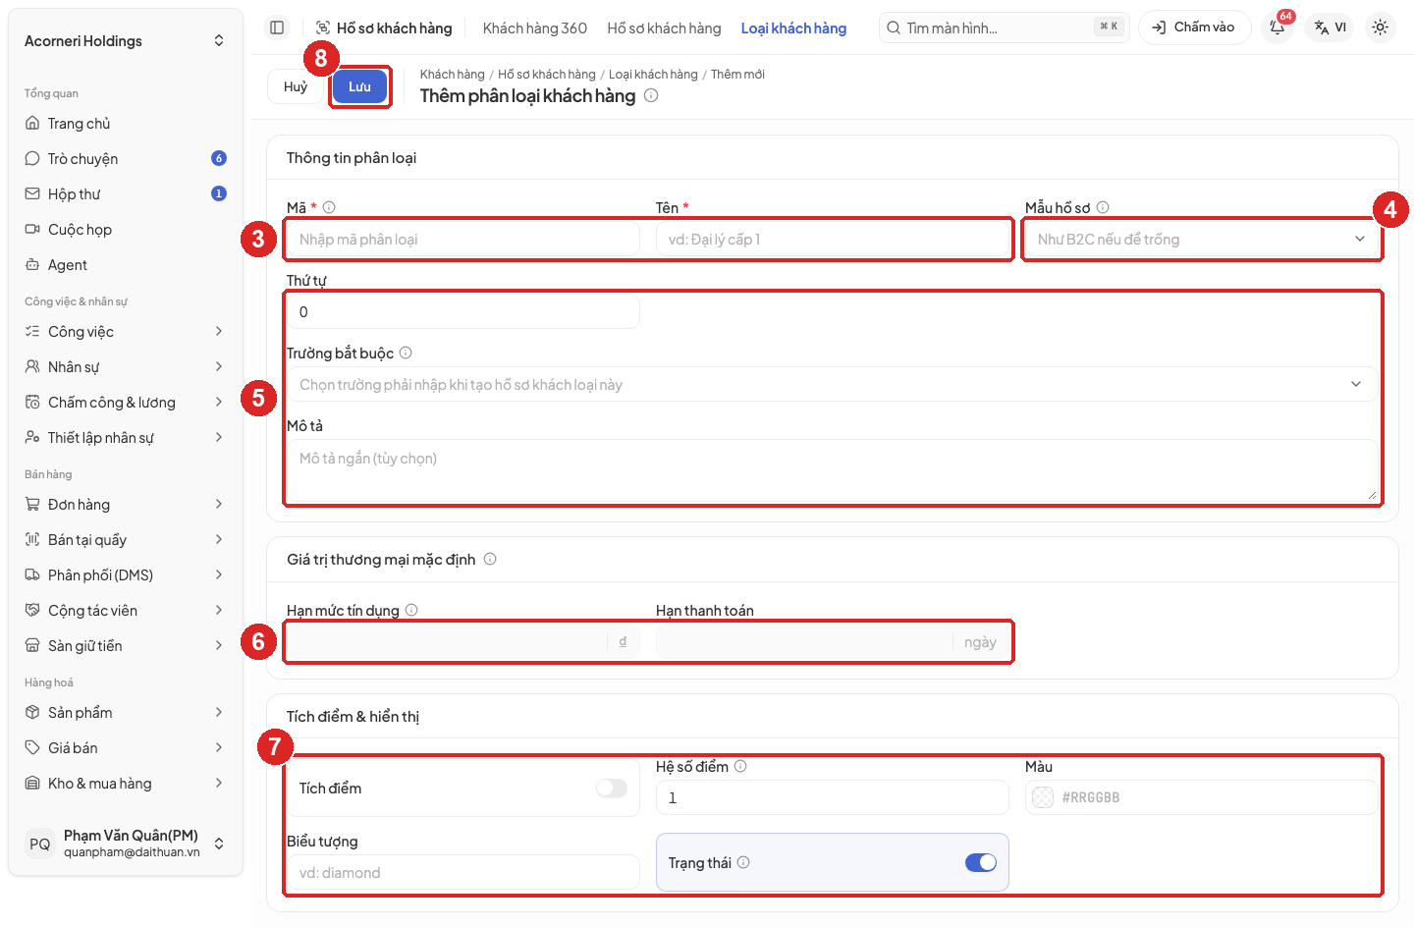Open notifications bell icon
The image size is (1414, 927).
1278,27
